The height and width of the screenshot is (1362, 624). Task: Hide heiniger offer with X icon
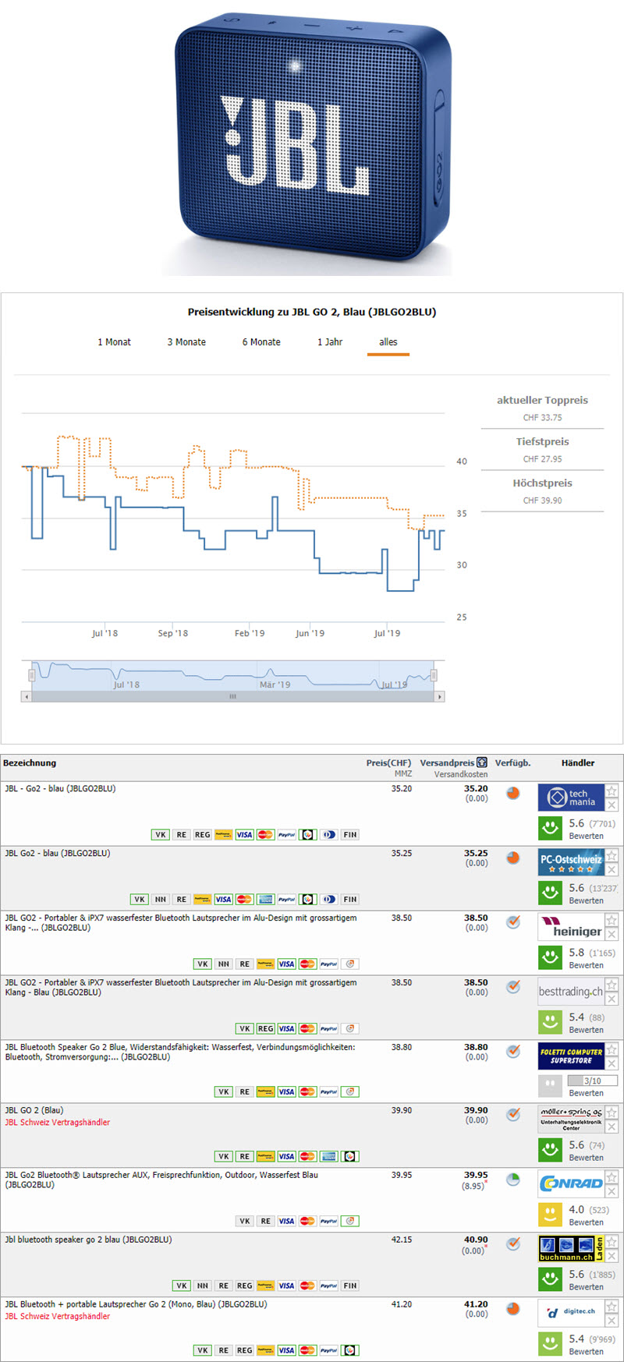click(612, 935)
